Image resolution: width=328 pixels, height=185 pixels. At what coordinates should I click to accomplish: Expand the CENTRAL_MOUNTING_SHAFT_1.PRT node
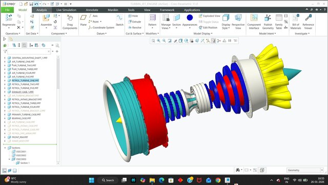5,58
